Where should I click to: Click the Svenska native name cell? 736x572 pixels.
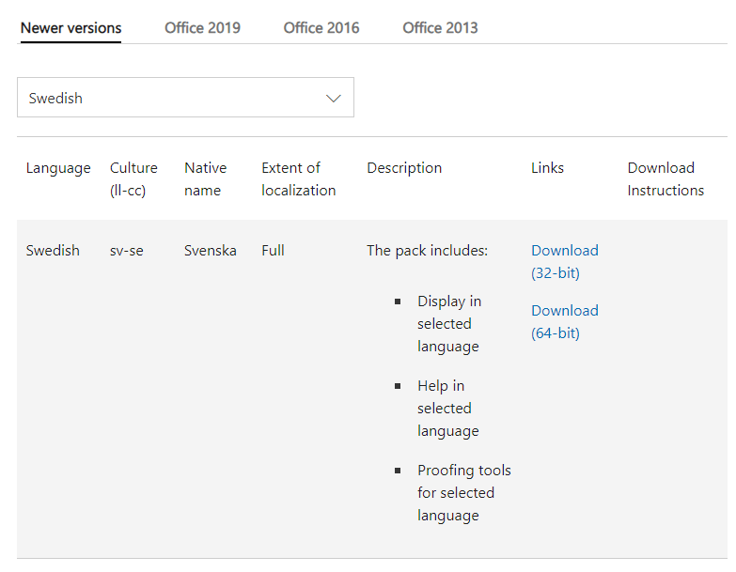pos(211,251)
